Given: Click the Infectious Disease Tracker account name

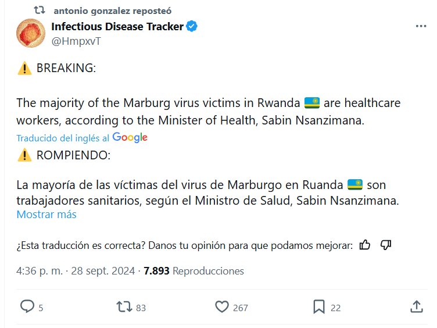Looking at the screenshot, I should pyautogui.click(x=117, y=26).
